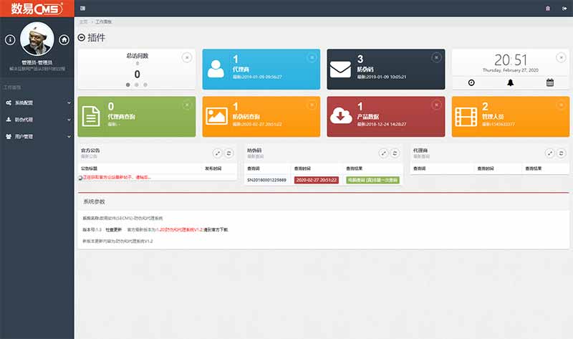Open the bell alarm icon under the clock
This screenshot has width=573, height=339.
(x=511, y=82)
